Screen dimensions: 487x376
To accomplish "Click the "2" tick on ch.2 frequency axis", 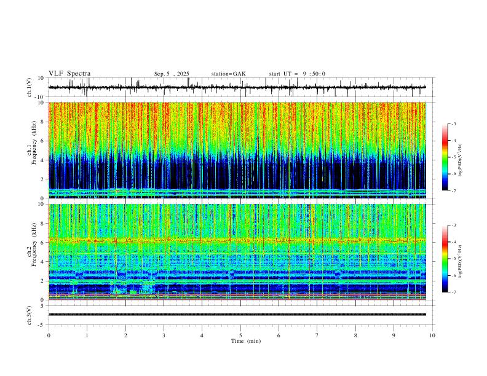I will pyautogui.click(x=43, y=281).
